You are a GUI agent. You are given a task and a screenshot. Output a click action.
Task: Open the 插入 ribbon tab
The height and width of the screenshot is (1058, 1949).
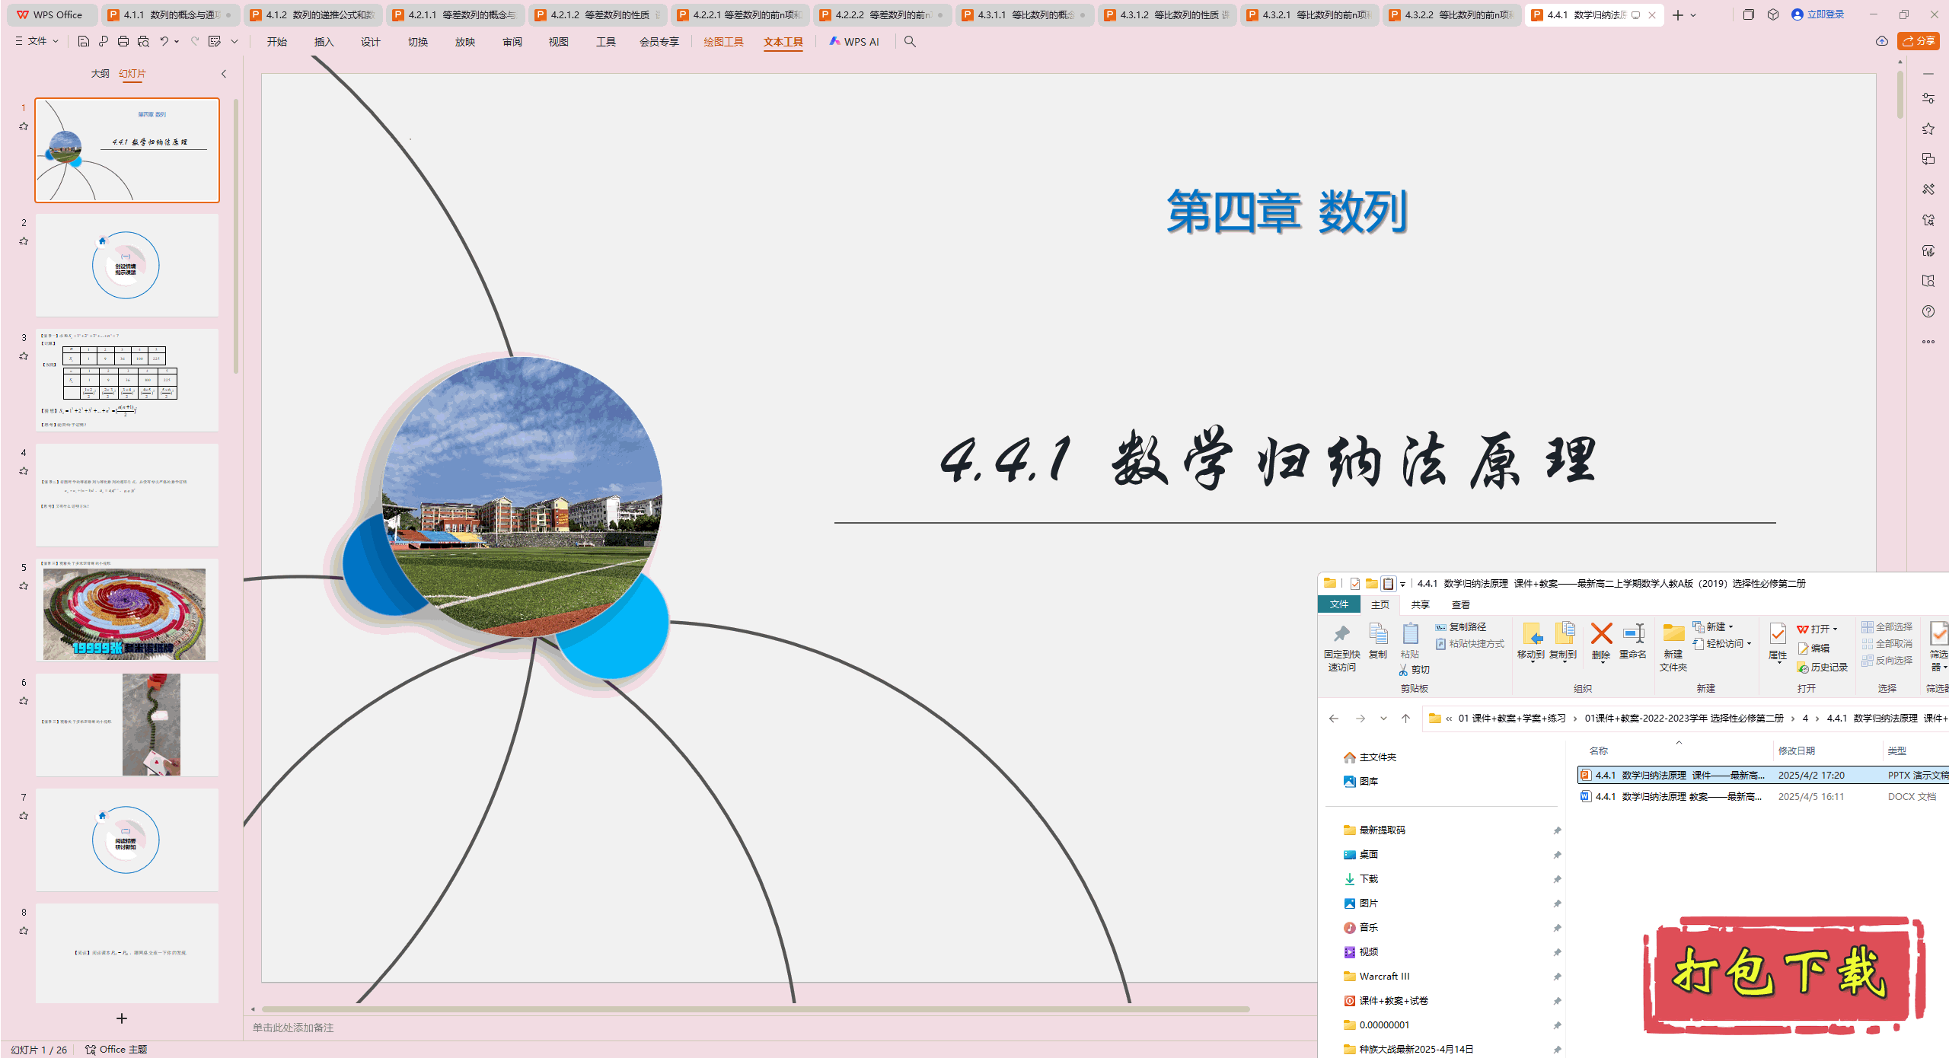tap(324, 42)
